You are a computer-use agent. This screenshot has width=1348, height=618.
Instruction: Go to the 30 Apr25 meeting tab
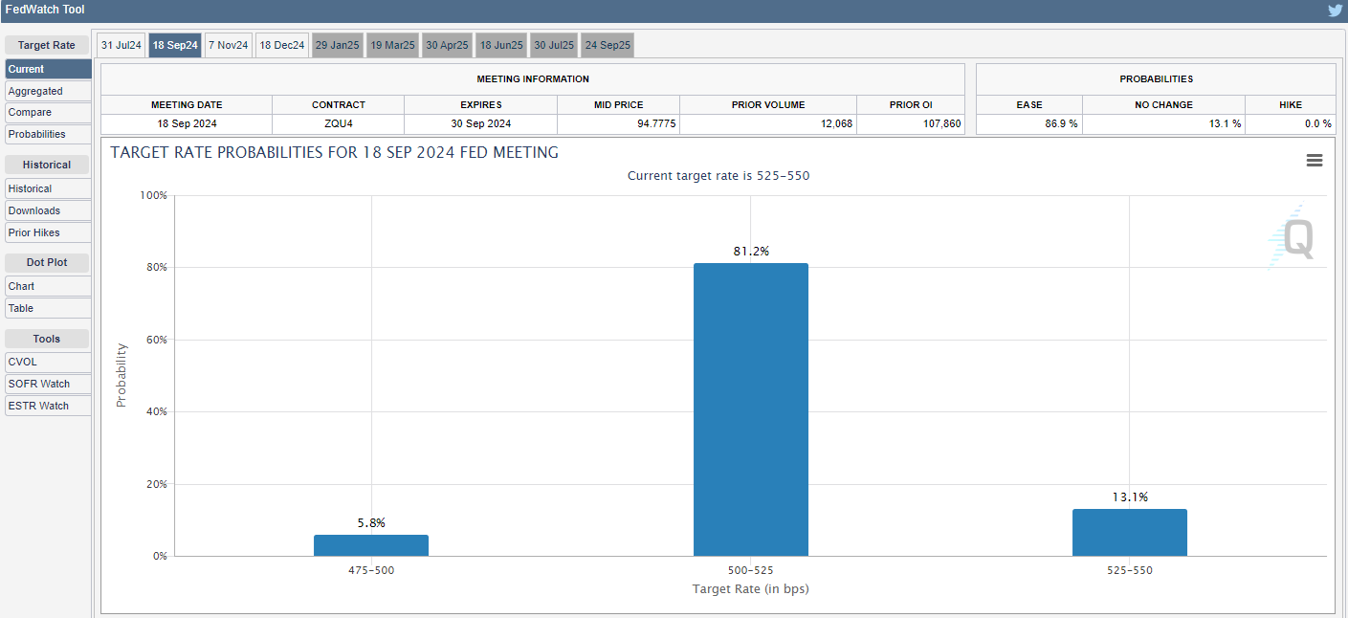pyautogui.click(x=447, y=45)
